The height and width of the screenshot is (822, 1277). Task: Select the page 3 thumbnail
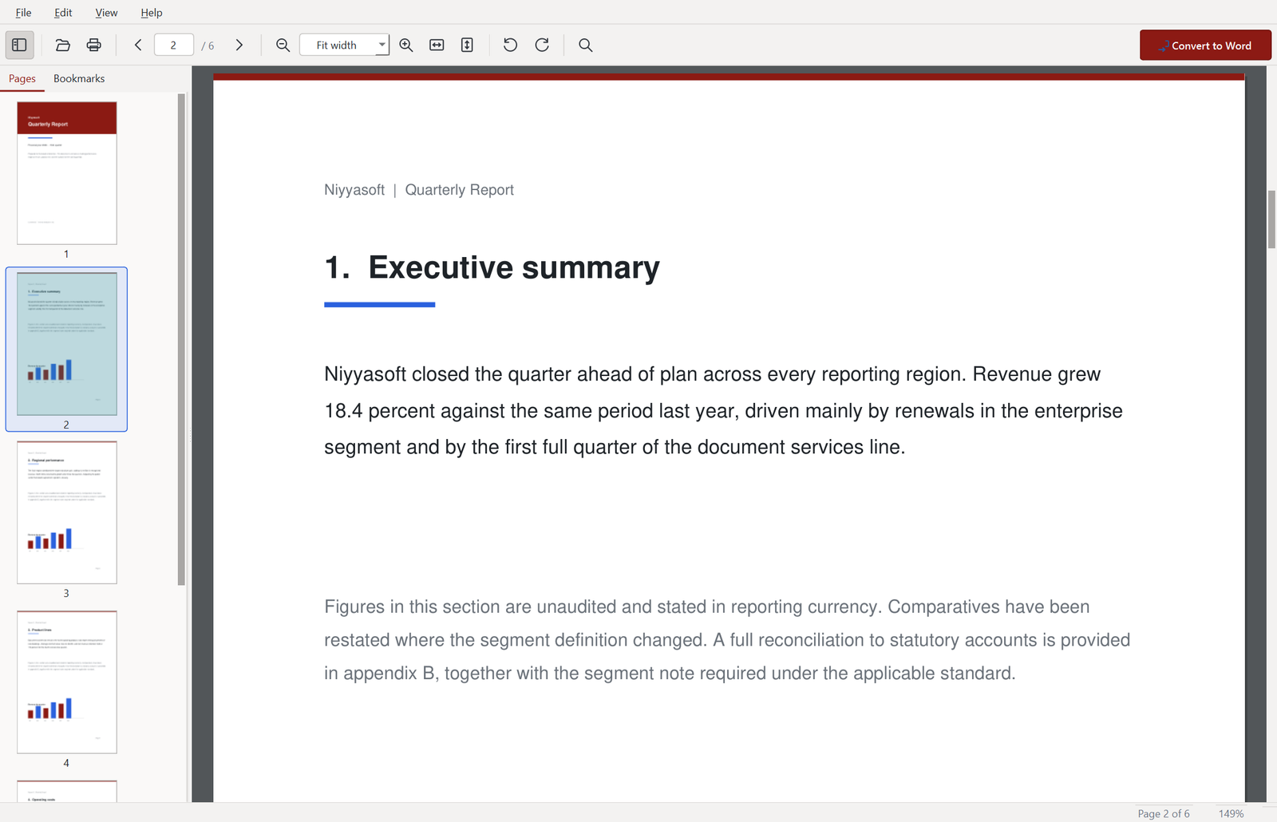tap(67, 512)
